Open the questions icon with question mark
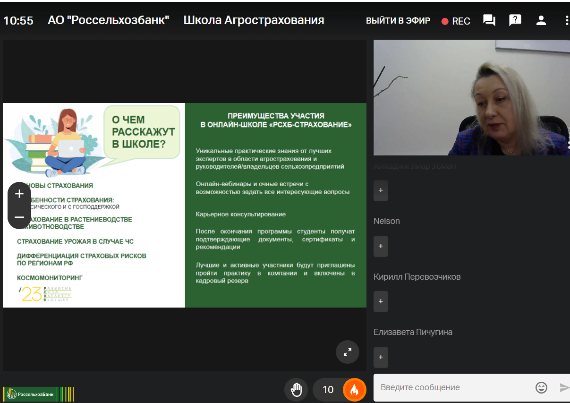The height and width of the screenshot is (403, 570). click(515, 20)
